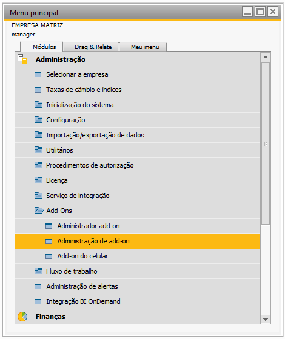
Task: Switch to the Drag & Relate tab
Action: pyautogui.click(x=91, y=47)
